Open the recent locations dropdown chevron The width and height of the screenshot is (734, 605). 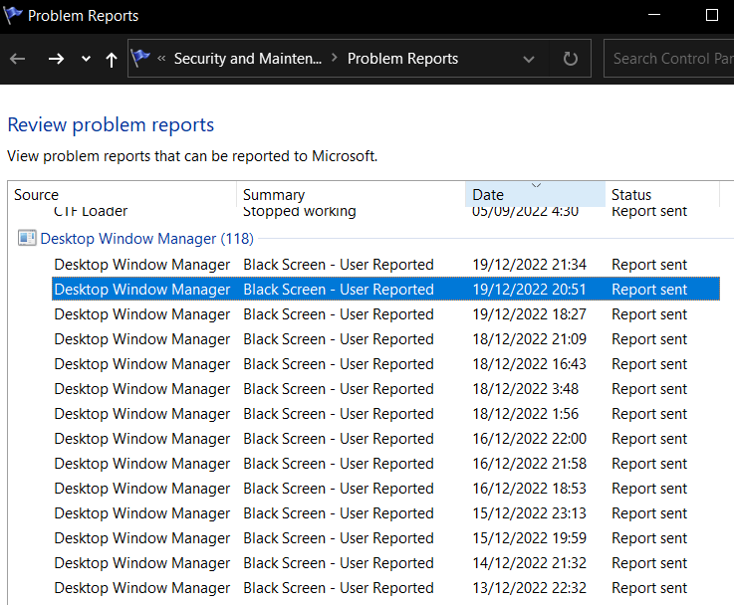pyautogui.click(x=86, y=59)
